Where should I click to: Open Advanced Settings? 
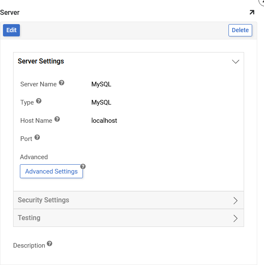[x=51, y=171]
